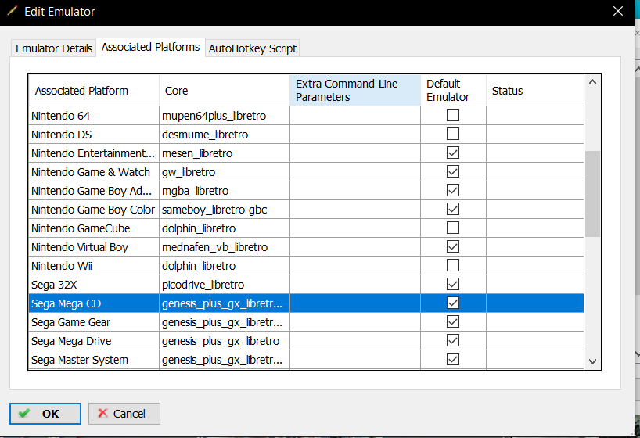The height and width of the screenshot is (438, 640).
Task: Click the Extra Command-Line Parameters column header
Action: [x=355, y=90]
